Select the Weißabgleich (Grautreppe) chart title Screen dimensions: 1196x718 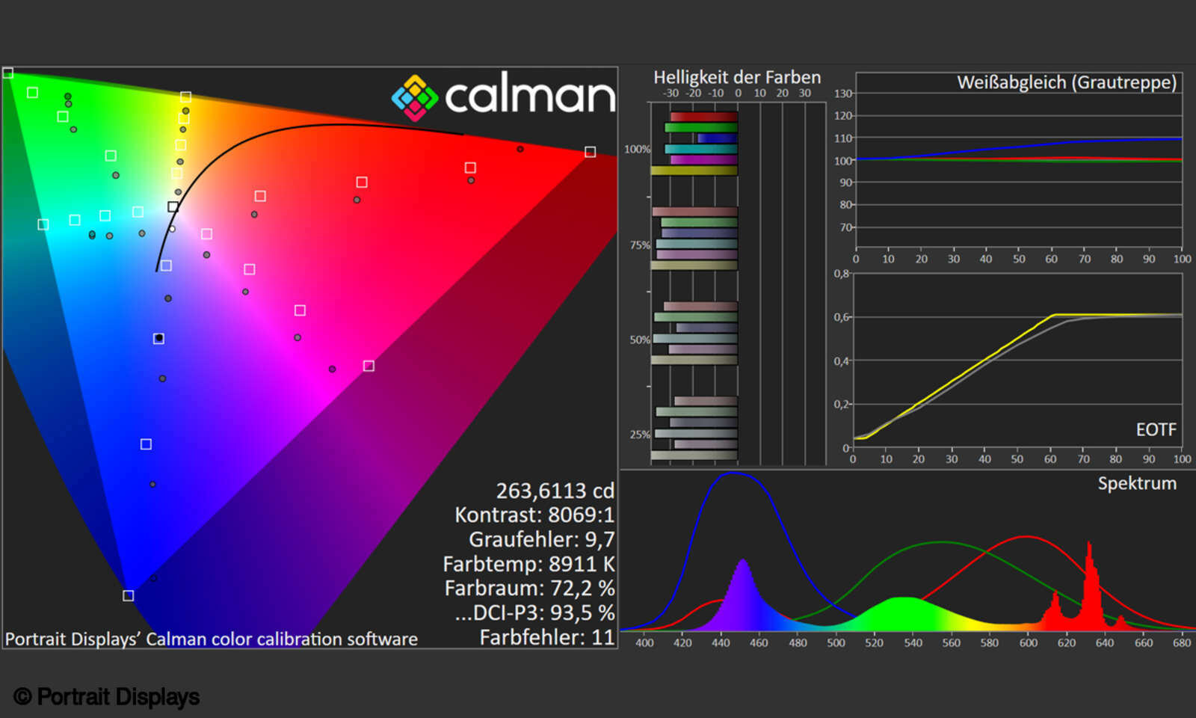[x=1066, y=82]
